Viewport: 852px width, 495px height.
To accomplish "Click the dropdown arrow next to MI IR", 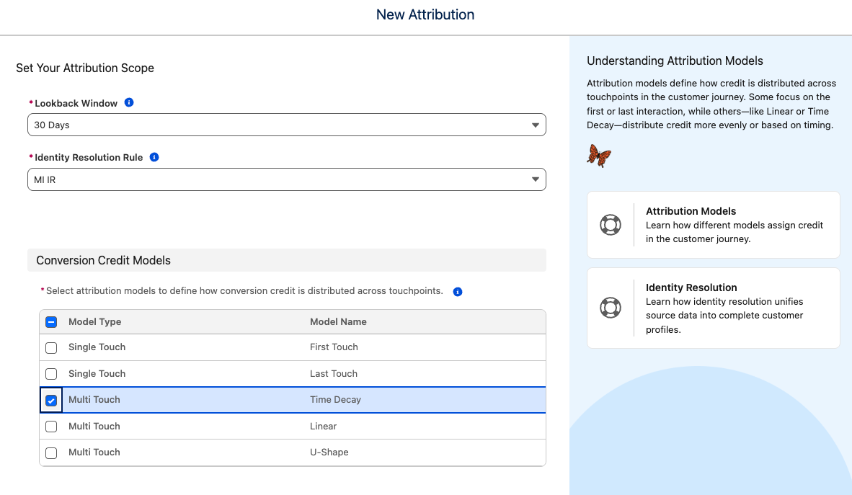I will click(535, 179).
